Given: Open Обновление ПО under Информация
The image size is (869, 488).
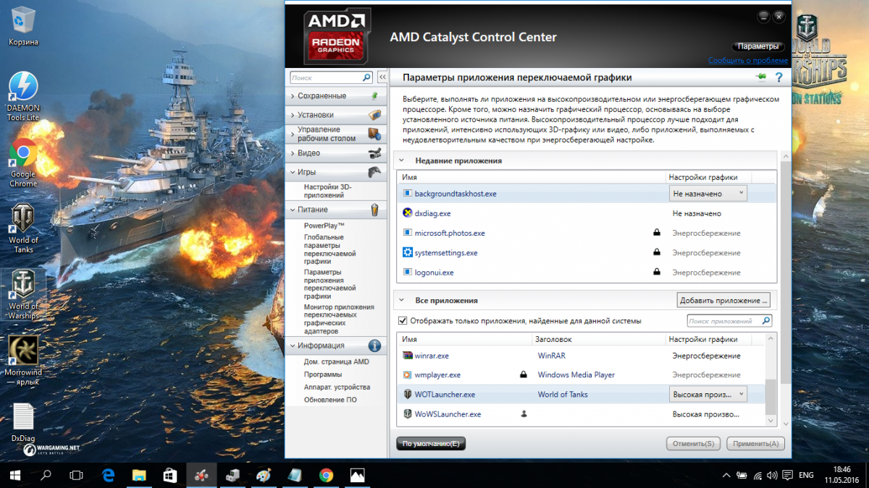Looking at the screenshot, I should (330, 400).
